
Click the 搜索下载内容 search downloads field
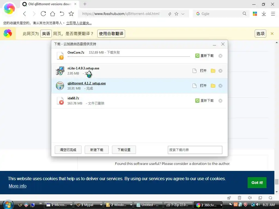coord(195,150)
